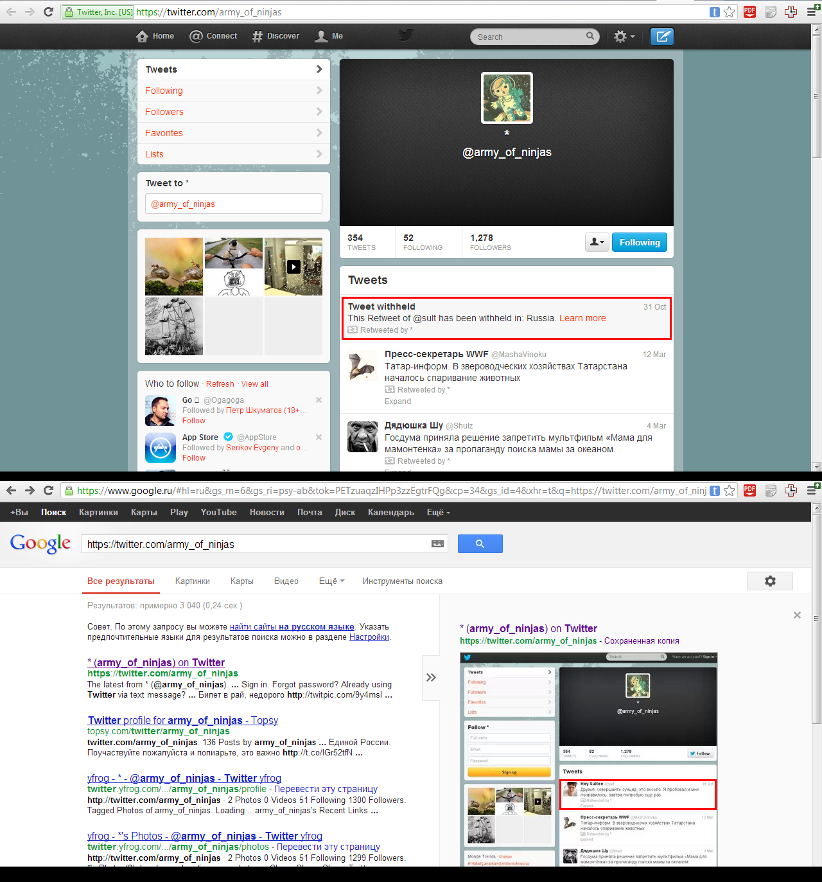Open YouTube from the Google bar
Screen dimensions: 822x882
tap(219, 512)
